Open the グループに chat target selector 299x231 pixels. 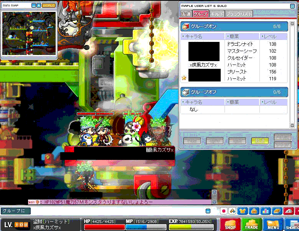point(15,211)
